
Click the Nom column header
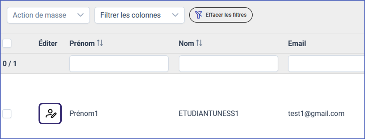(x=186, y=43)
